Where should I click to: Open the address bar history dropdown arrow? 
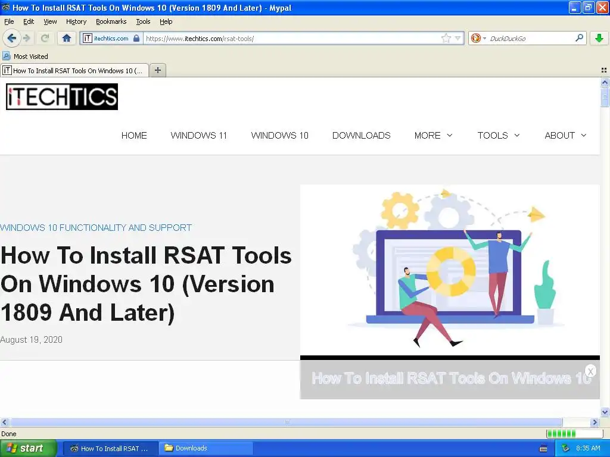click(458, 38)
